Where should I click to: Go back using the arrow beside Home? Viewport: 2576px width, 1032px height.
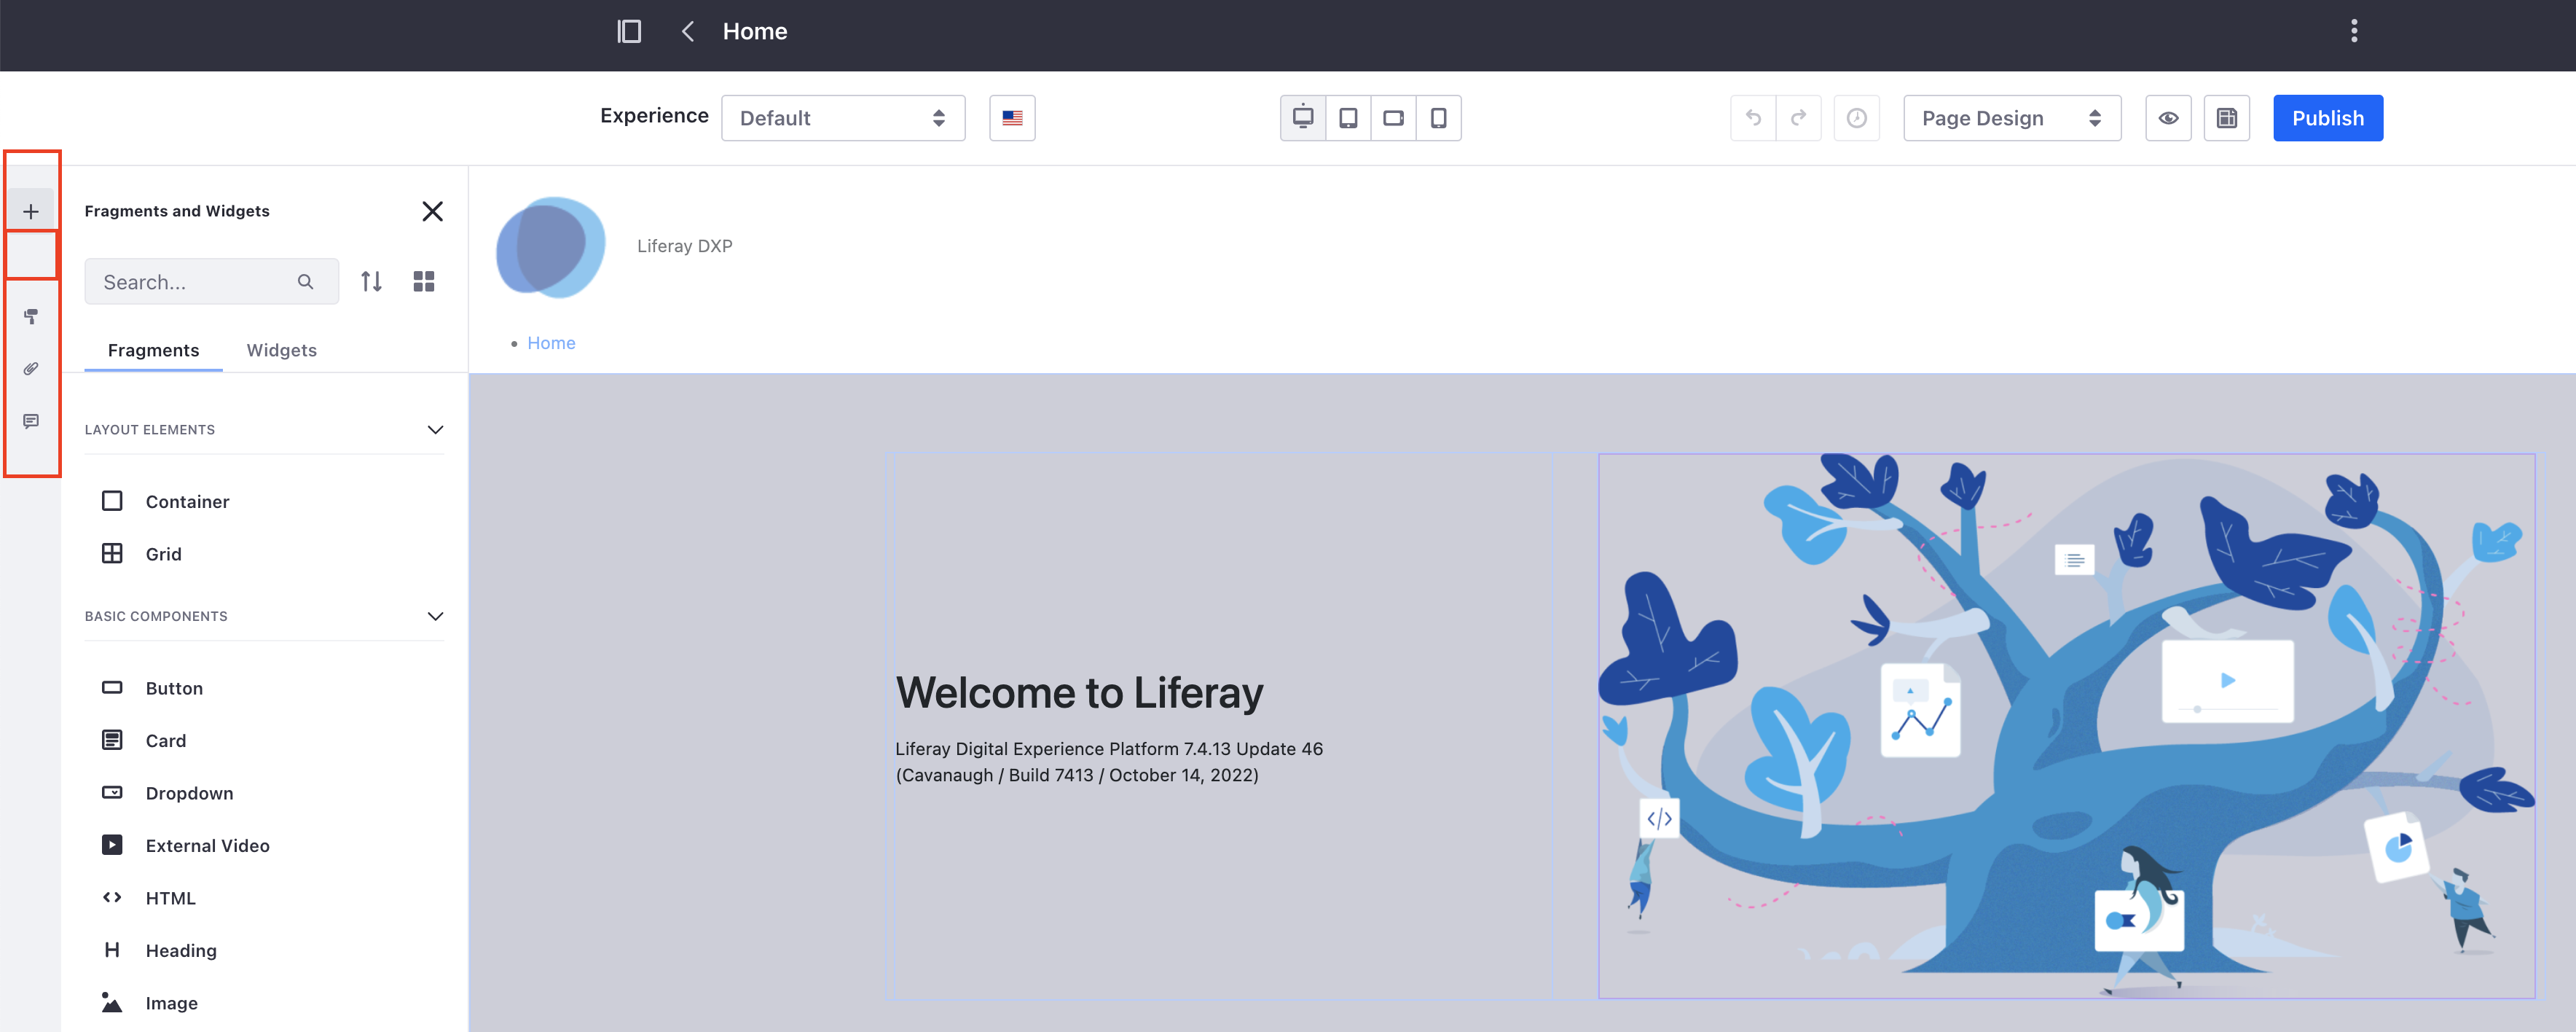687,31
